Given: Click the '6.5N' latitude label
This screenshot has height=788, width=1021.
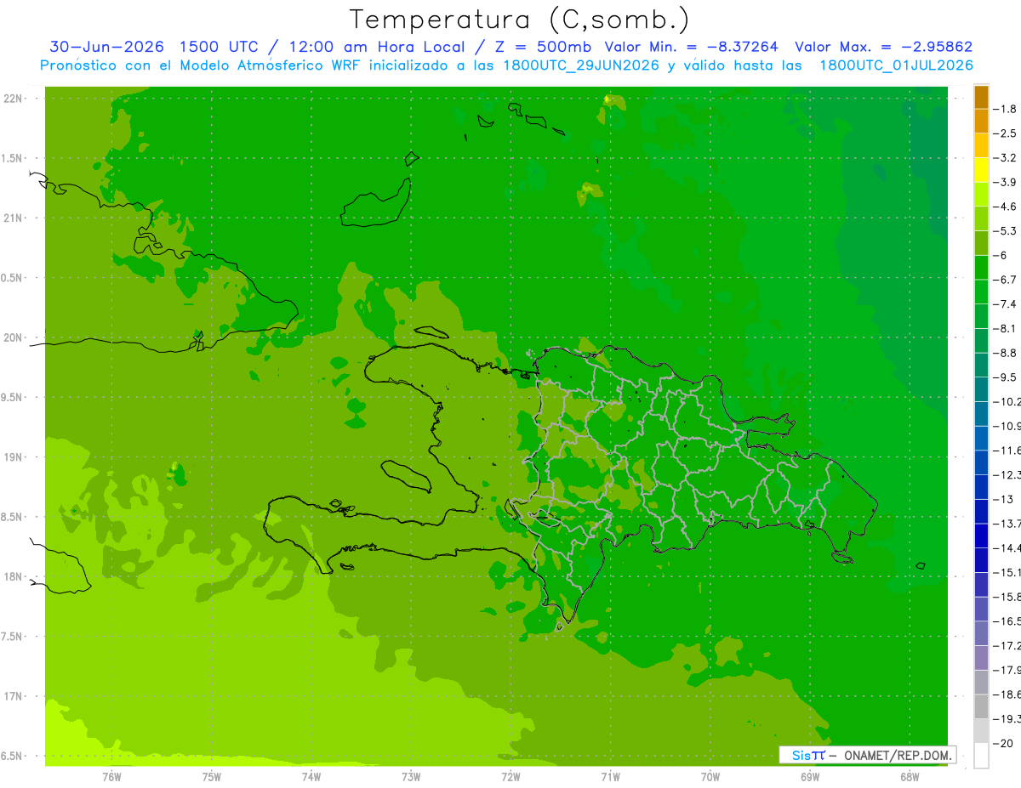Looking at the screenshot, I should tap(13, 757).
